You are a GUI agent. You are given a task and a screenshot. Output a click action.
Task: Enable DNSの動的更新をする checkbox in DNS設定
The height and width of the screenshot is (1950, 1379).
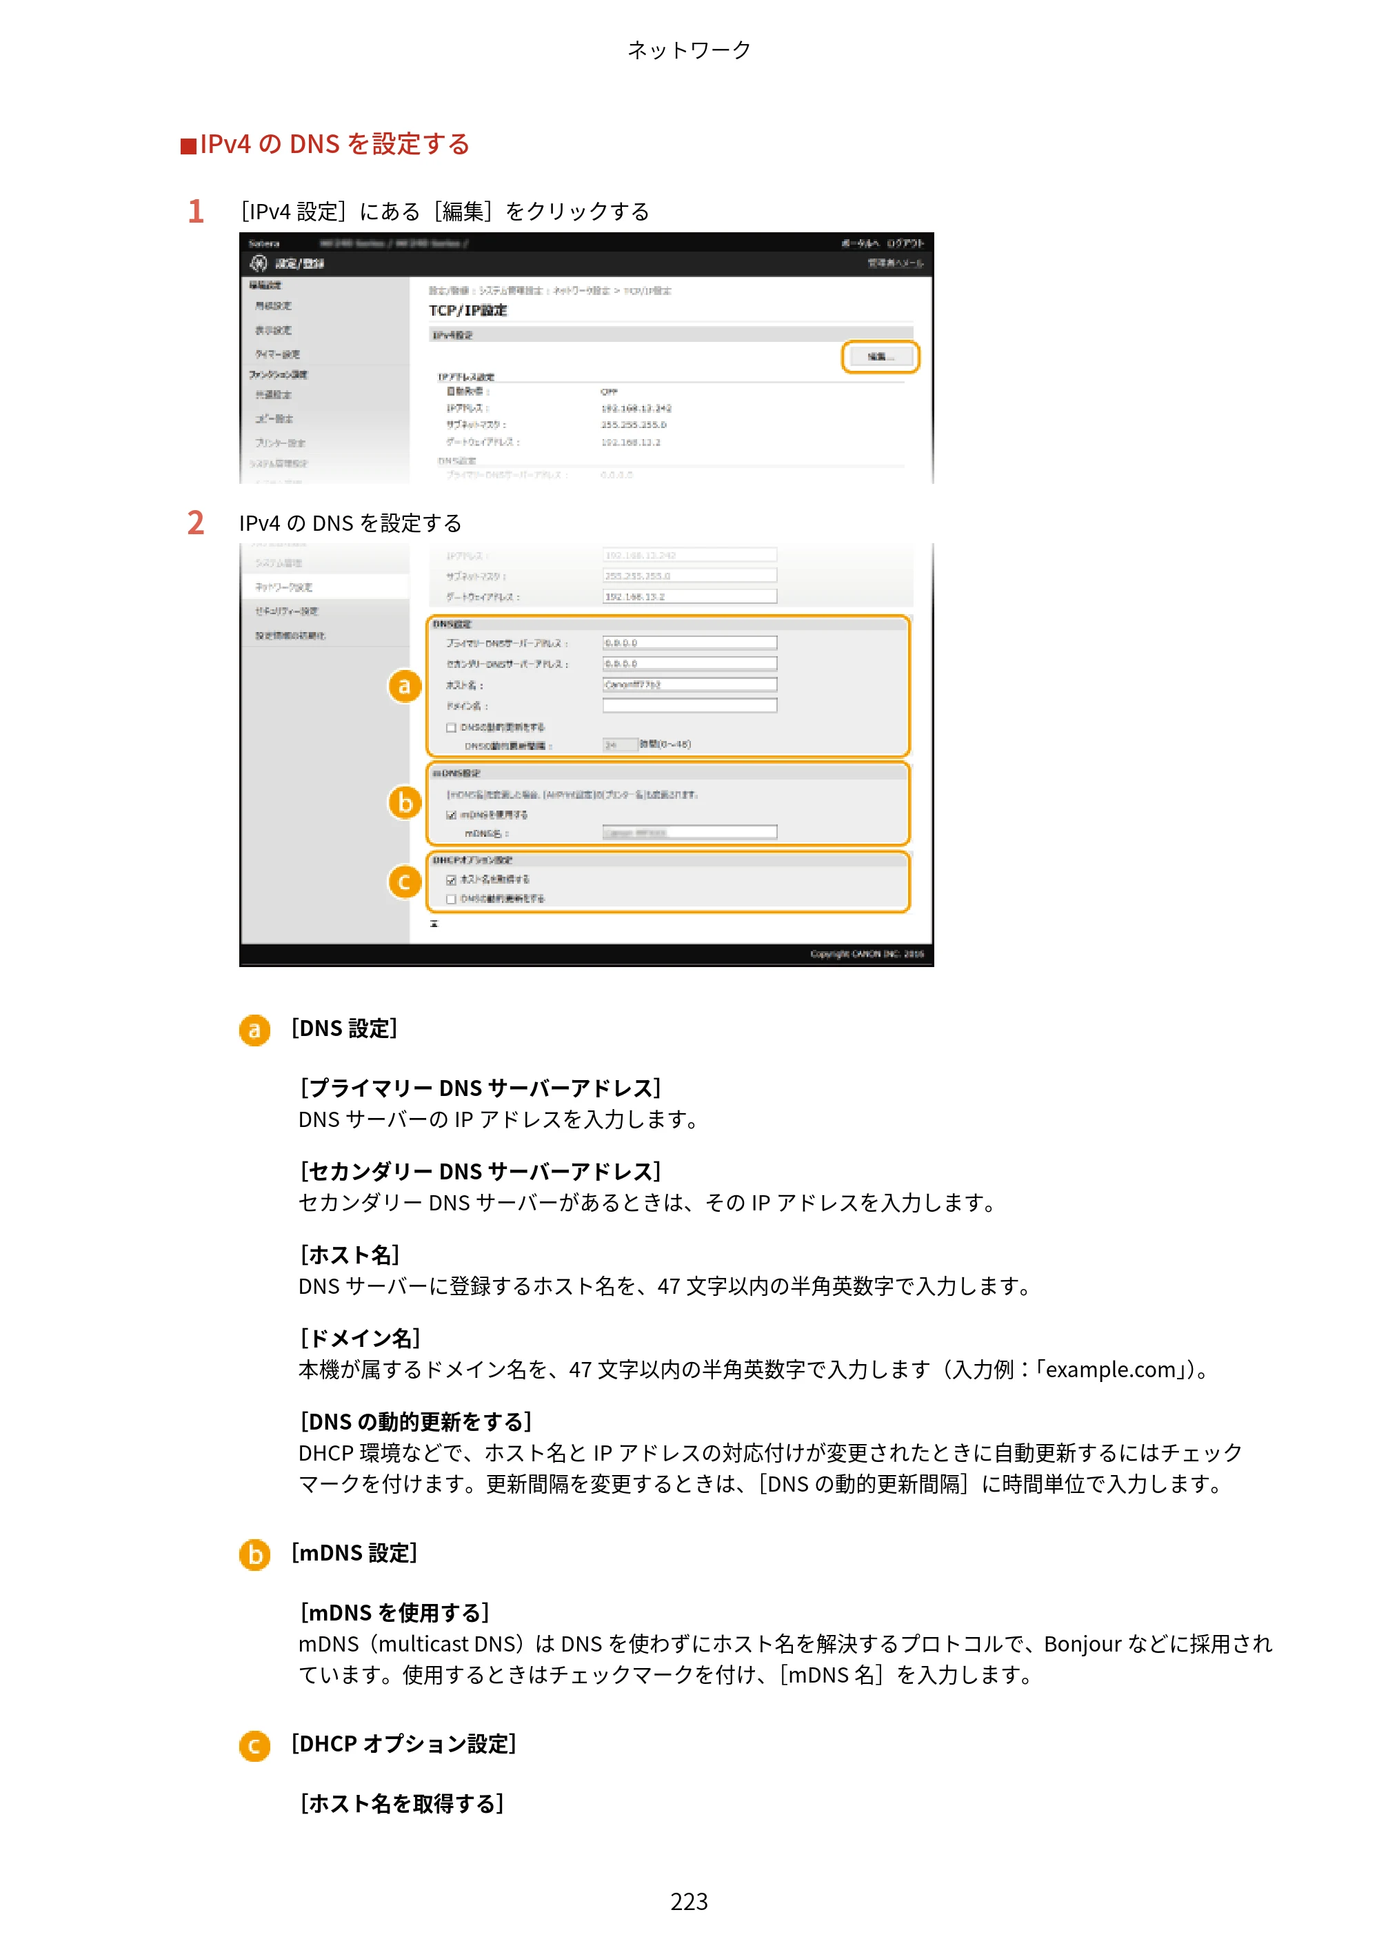tap(451, 728)
